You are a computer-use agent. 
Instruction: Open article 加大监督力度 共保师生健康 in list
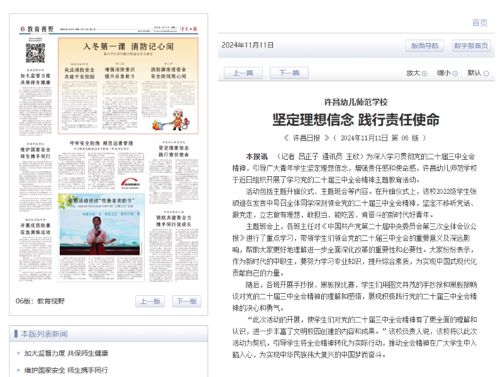coord(66,353)
